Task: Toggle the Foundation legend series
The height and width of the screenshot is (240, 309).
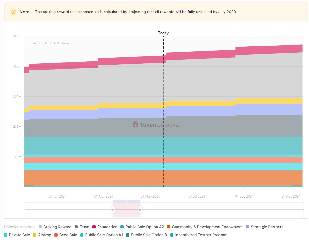Action: (105, 227)
